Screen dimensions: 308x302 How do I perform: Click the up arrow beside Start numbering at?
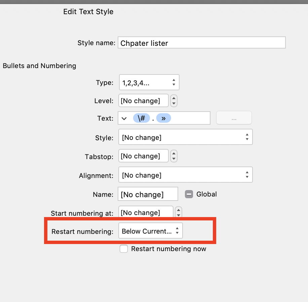(178, 210)
